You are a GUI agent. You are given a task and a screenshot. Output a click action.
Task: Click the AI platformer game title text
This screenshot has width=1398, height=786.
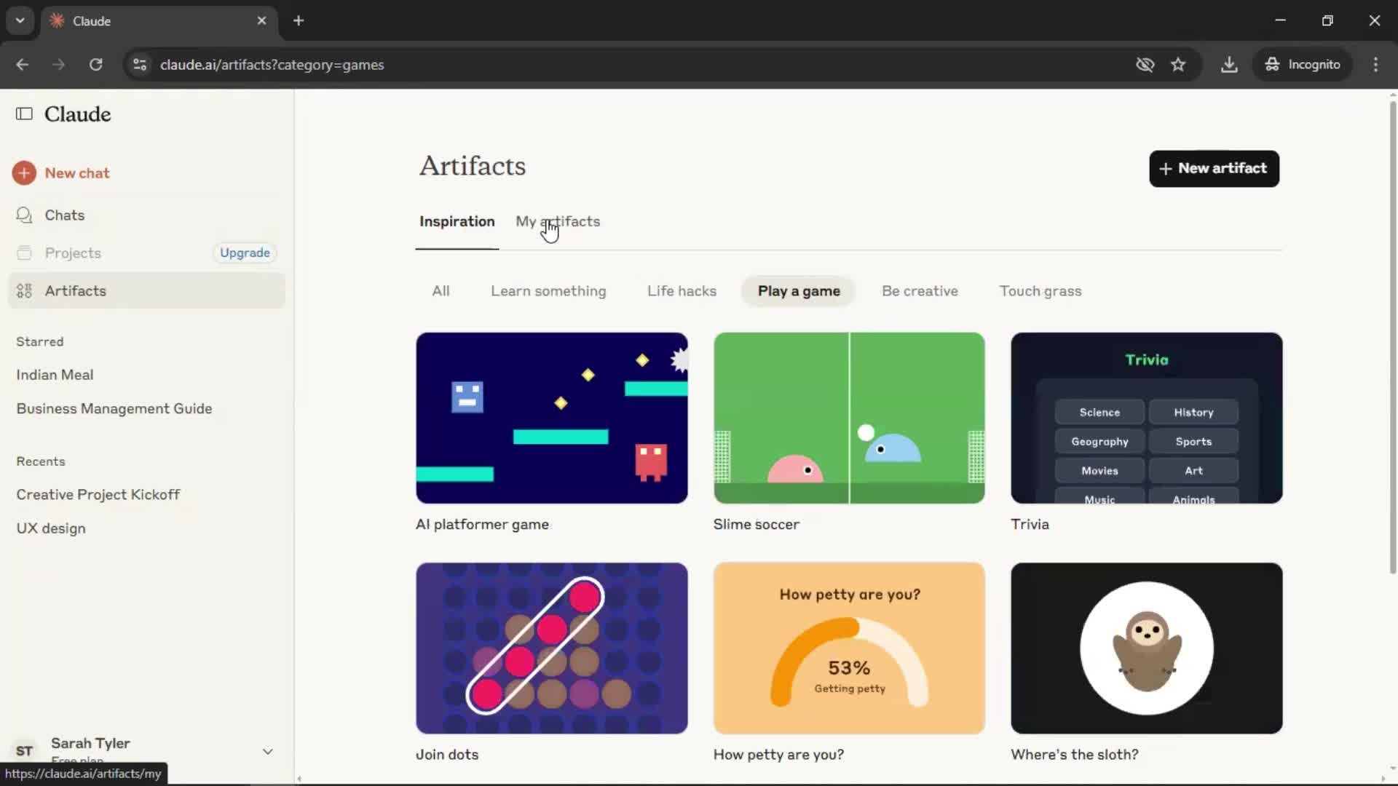coord(482,525)
